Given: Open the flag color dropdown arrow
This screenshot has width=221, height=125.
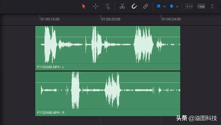Looking at the screenshot, I should (164, 7).
